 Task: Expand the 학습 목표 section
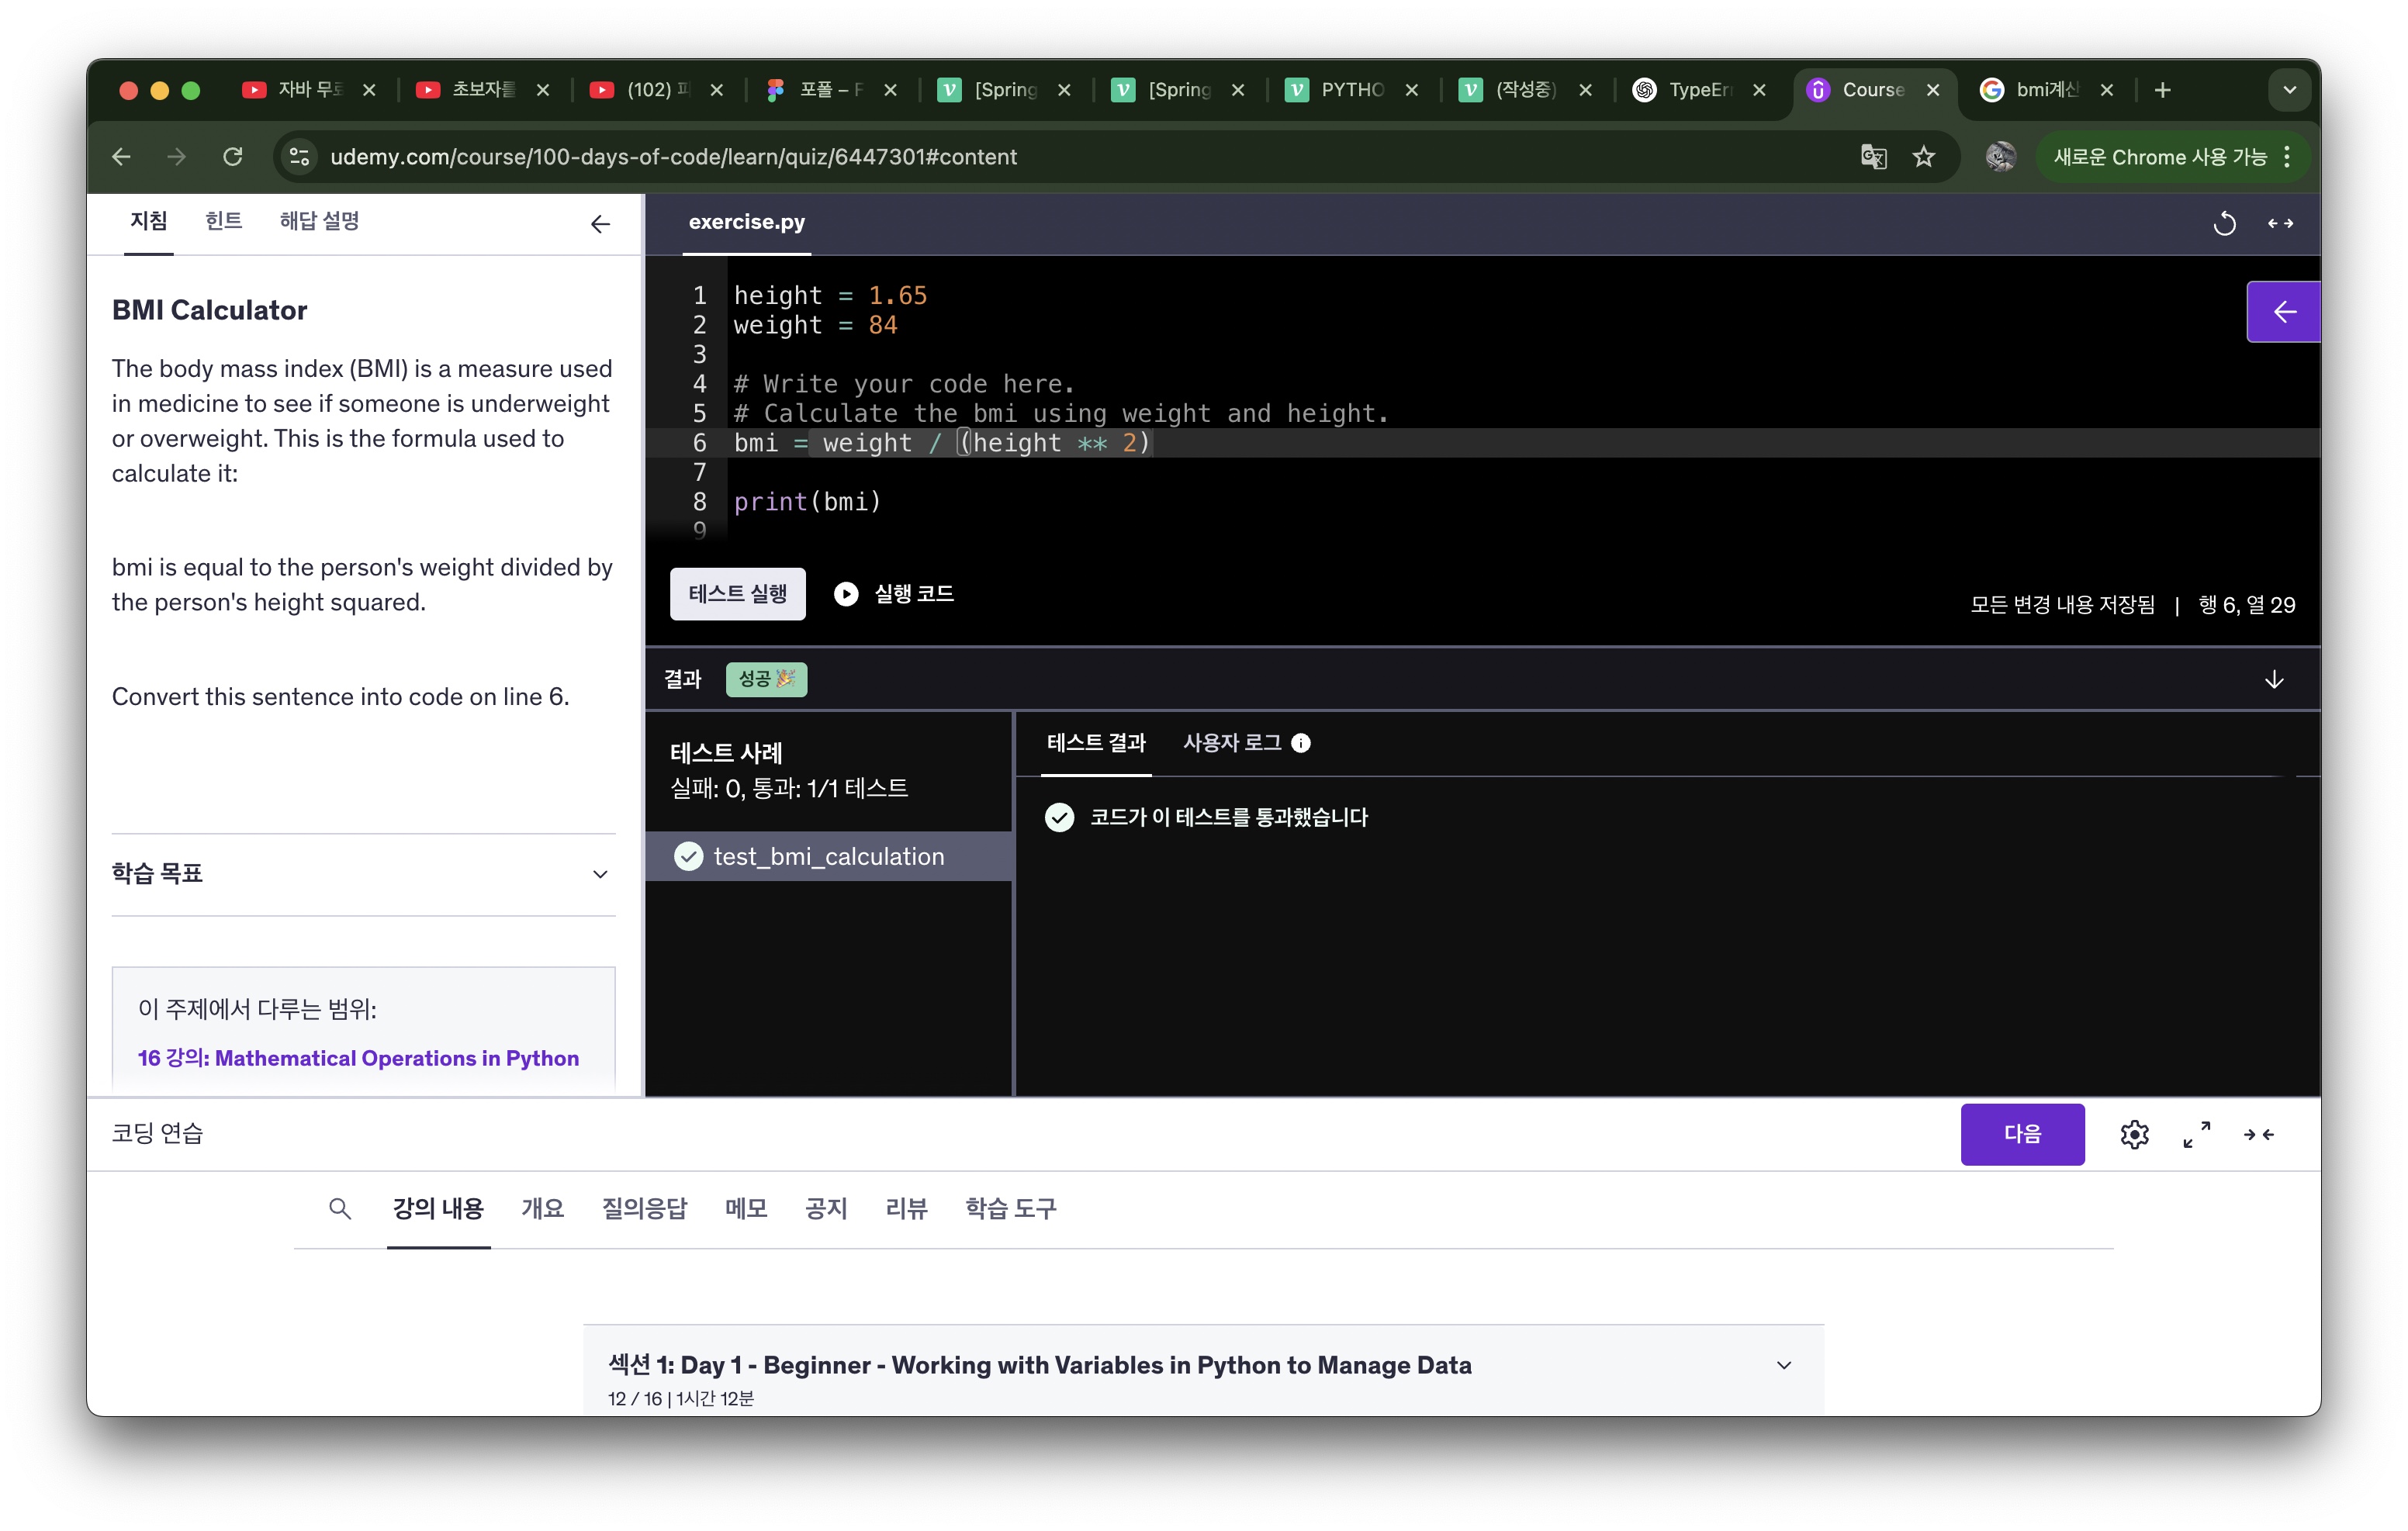600,874
